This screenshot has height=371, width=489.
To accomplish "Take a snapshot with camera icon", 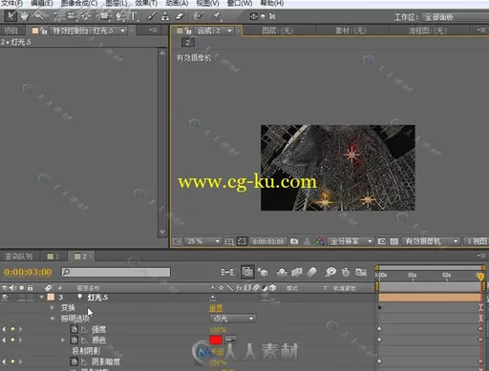I will (294, 241).
